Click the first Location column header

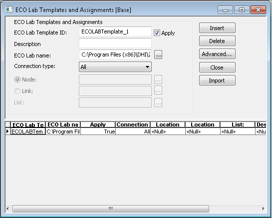[x=168, y=125]
